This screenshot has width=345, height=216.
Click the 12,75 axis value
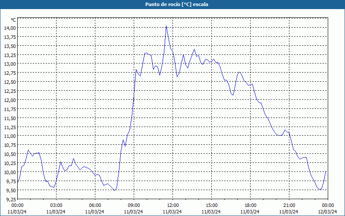pos(10,73)
